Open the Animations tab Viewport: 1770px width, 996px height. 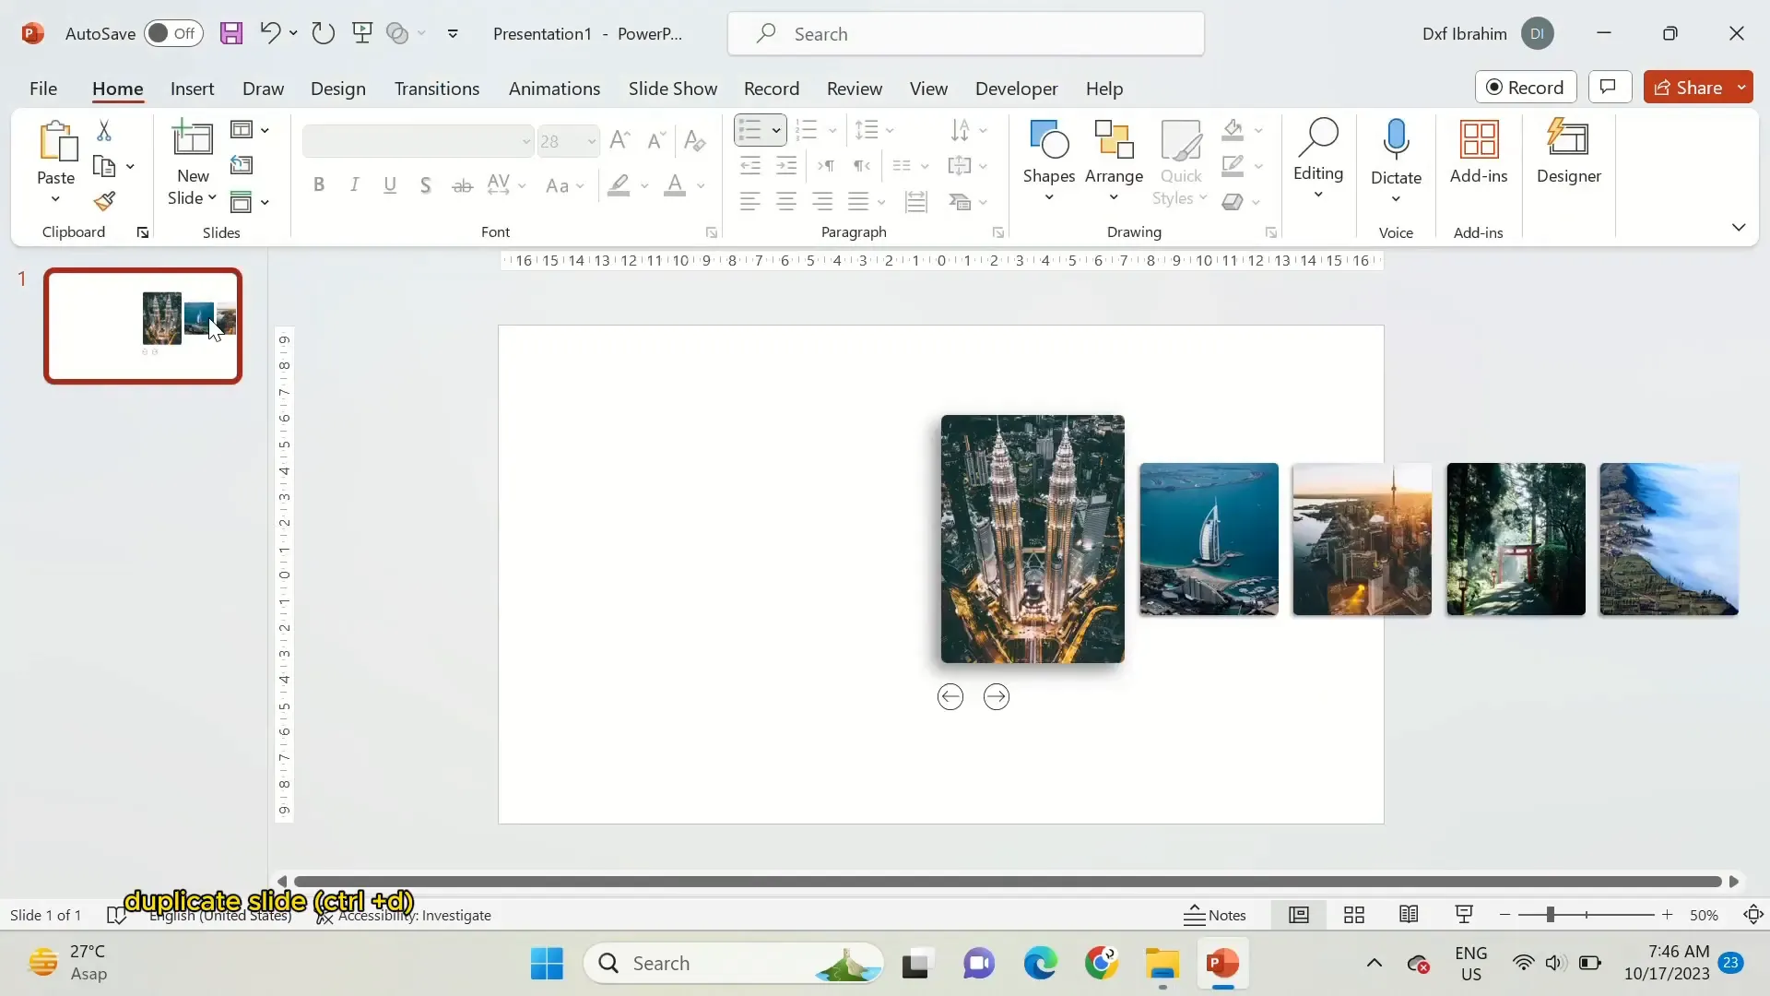click(x=554, y=89)
